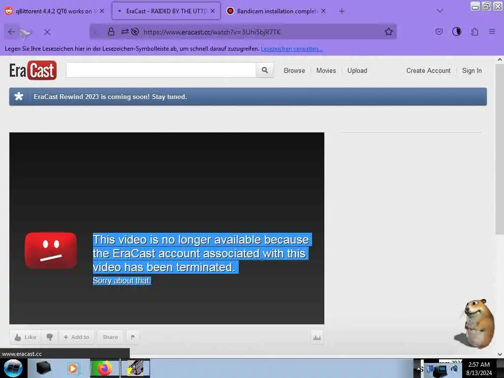Screen dimensions: 504x378
Task: Open a new tab with plus button
Action: tap(342, 11)
